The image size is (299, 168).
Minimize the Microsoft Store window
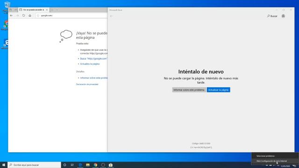click(x=277, y=10)
